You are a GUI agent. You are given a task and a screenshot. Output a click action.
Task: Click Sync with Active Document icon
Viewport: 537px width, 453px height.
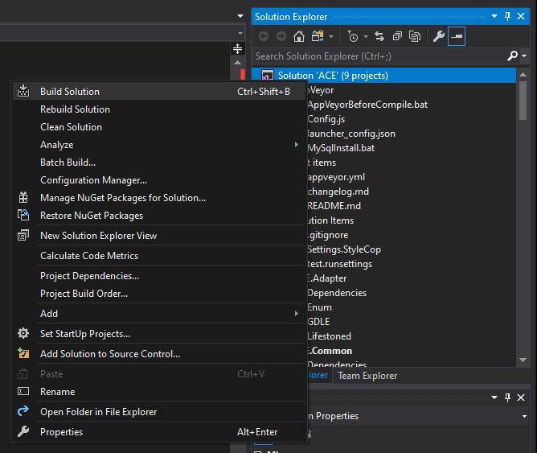coord(379,36)
